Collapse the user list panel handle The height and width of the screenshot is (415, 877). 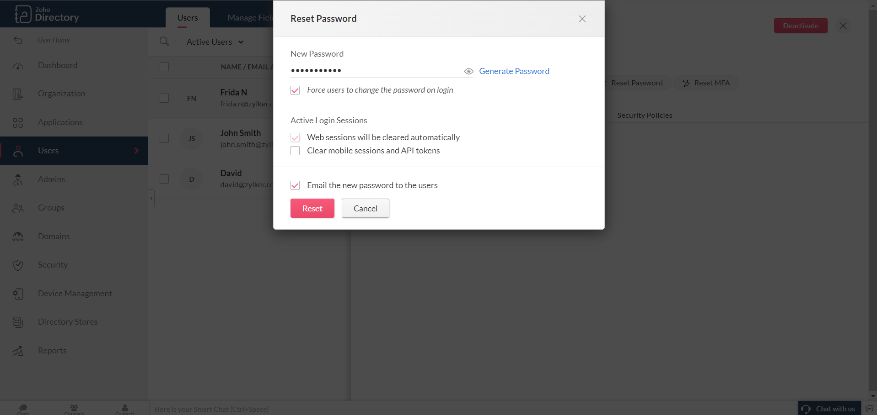(151, 198)
